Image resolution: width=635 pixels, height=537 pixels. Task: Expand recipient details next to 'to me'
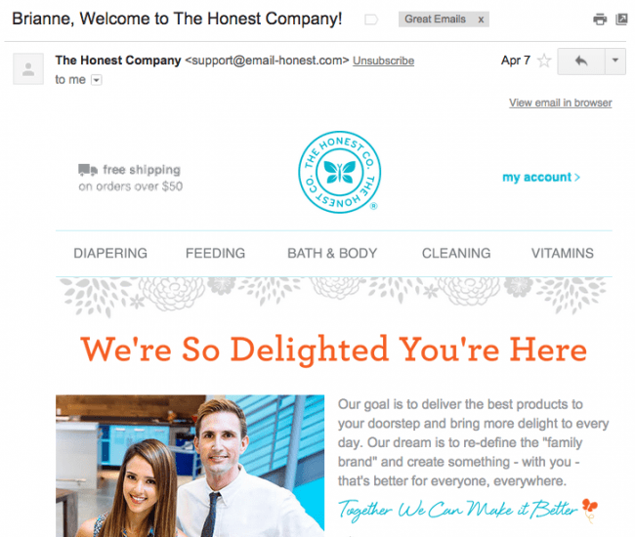click(x=97, y=80)
